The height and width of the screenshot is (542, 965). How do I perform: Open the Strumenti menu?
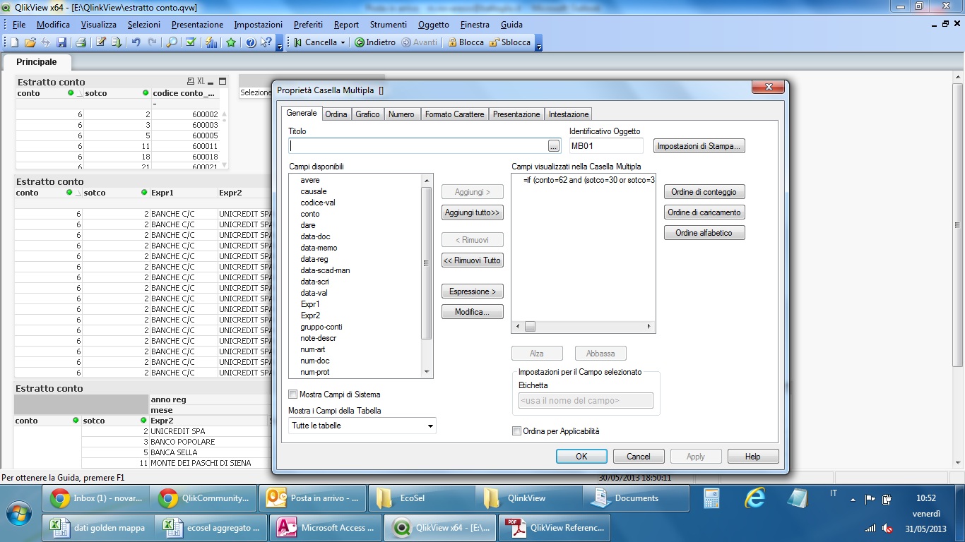point(389,24)
